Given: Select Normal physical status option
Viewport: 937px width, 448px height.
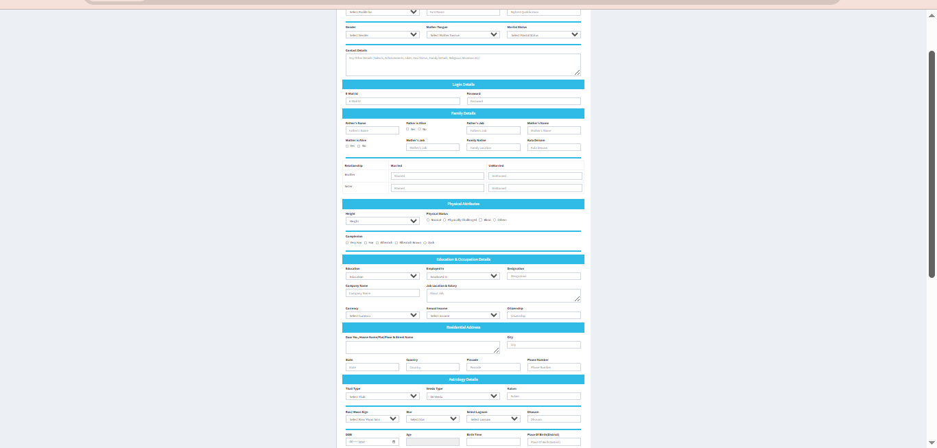Looking at the screenshot, I should coord(428,220).
